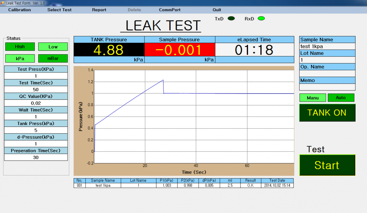This screenshot has width=367, height=213.
Task: Click the ml value 2.5
Action: tap(230, 185)
